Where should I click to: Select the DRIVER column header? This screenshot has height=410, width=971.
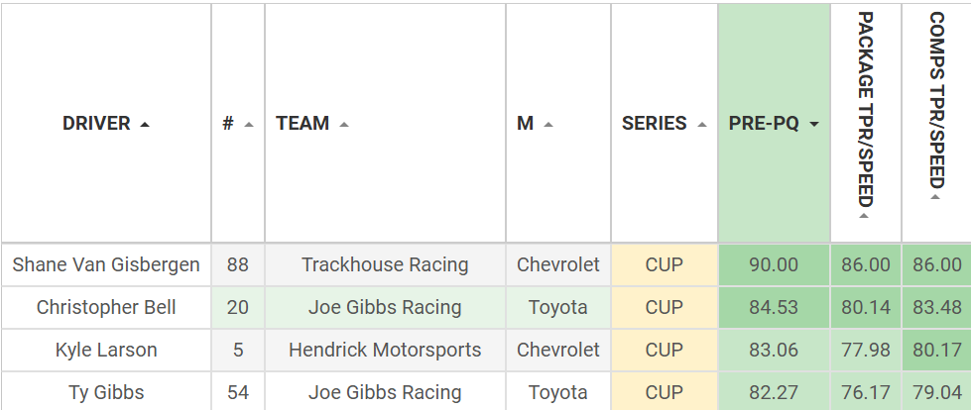(106, 124)
